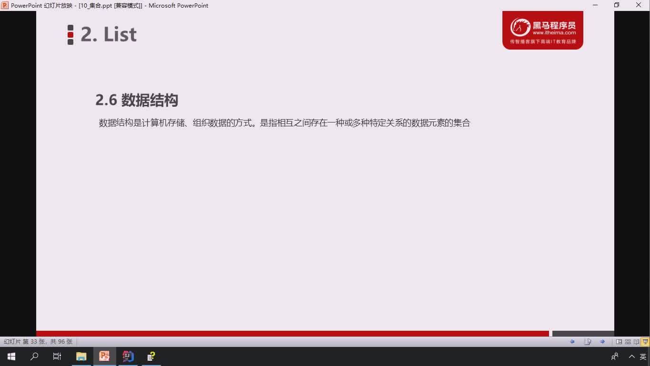
Task: Activate the Slide Show view icon
Action: [645, 342]
